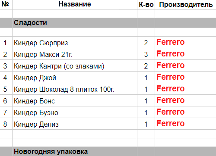Select the Киндер Макси 21г. cell
This screenshot has width=216, height=156.
75,54
